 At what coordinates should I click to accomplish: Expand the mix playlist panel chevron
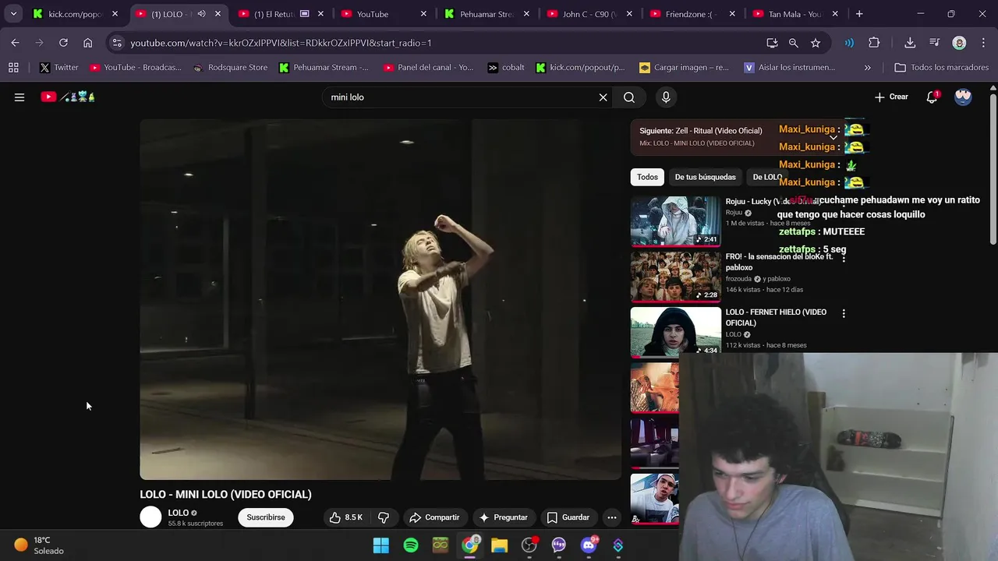point(833,137)
